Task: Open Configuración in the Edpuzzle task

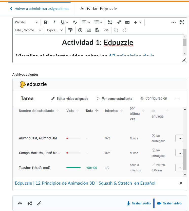Action: [x=154, y=99]
